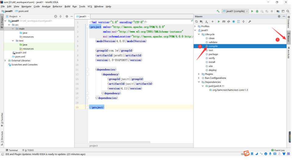Open the Ant Build side panel
Screen dimensions: 292x160
tap(289, 52)
